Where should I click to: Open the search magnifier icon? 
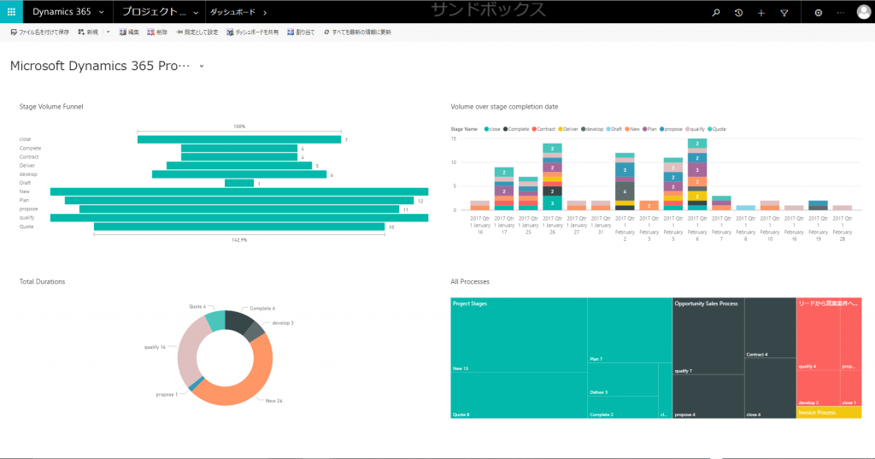[716, 12]
